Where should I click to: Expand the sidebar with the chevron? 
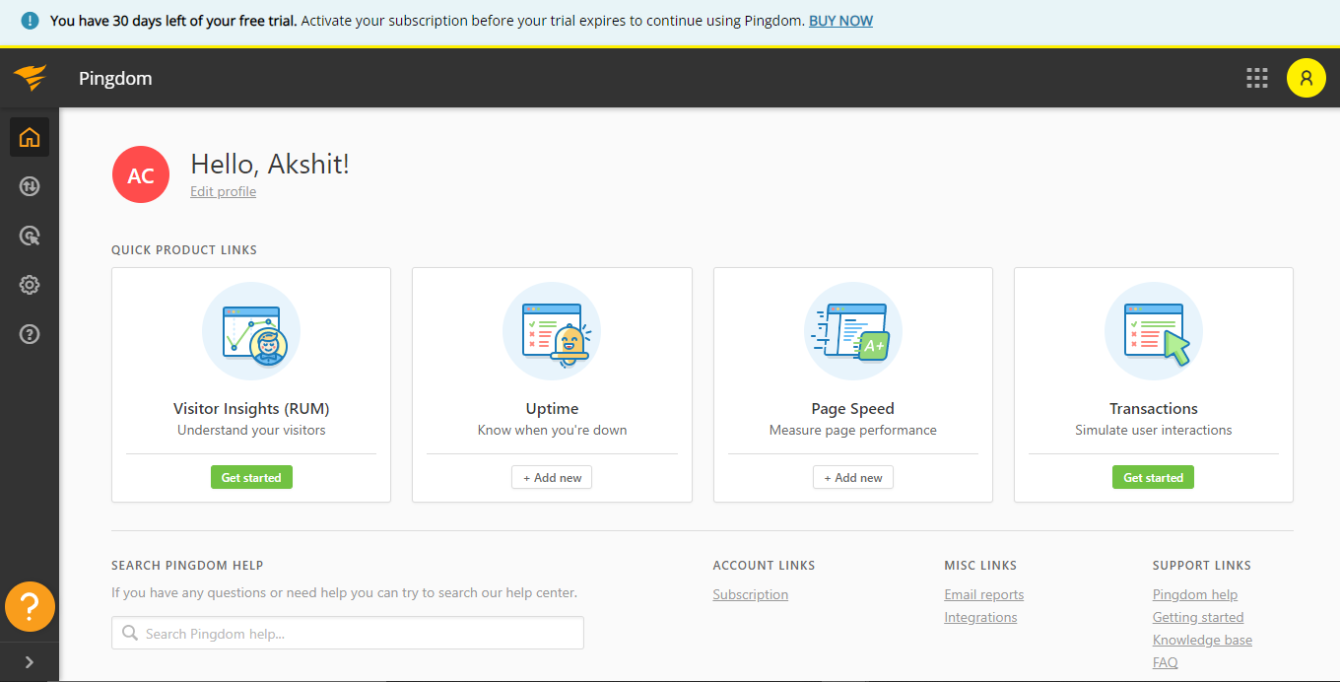click(30, 662)
